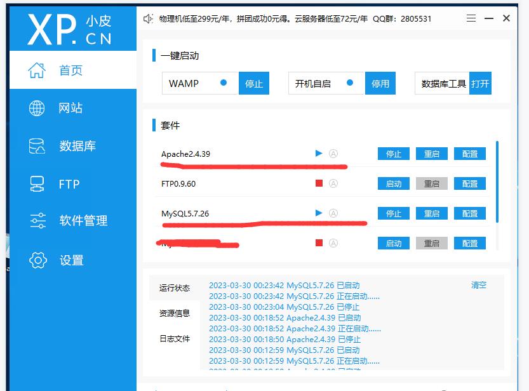529x391 pixels.
Task: Click greyed 重启 button for FTP0.9.60
Action: (x=431, y=183)
